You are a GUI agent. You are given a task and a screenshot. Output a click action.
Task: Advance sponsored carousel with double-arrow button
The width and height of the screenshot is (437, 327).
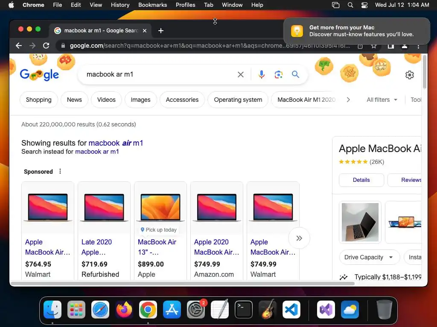pyautogui.click(x=299, y=238)
